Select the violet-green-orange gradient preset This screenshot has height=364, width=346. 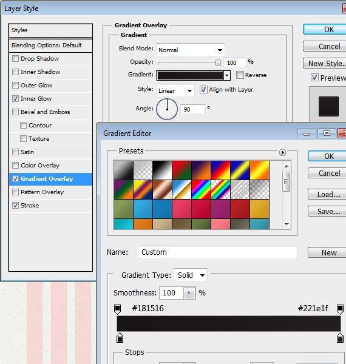pos(124,189)
